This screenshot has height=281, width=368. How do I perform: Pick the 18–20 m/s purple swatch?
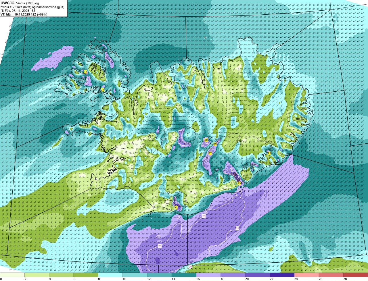coord(233,275)
